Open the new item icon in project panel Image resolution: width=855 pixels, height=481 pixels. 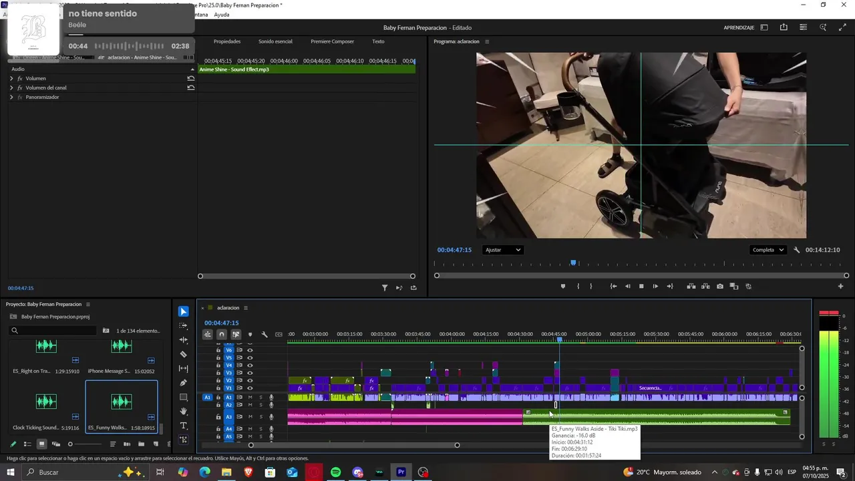(156, 444)
